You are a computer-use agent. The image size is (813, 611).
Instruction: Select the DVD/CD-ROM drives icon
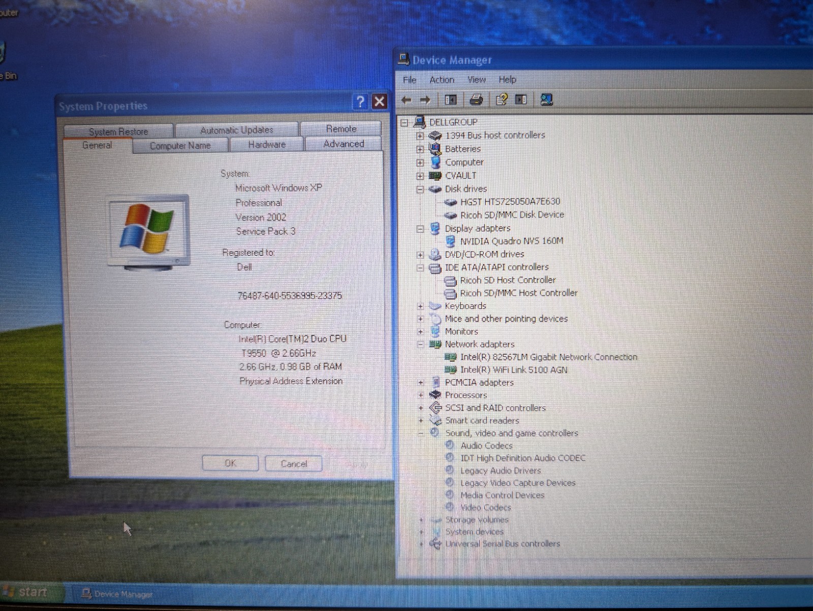[435, 254]
